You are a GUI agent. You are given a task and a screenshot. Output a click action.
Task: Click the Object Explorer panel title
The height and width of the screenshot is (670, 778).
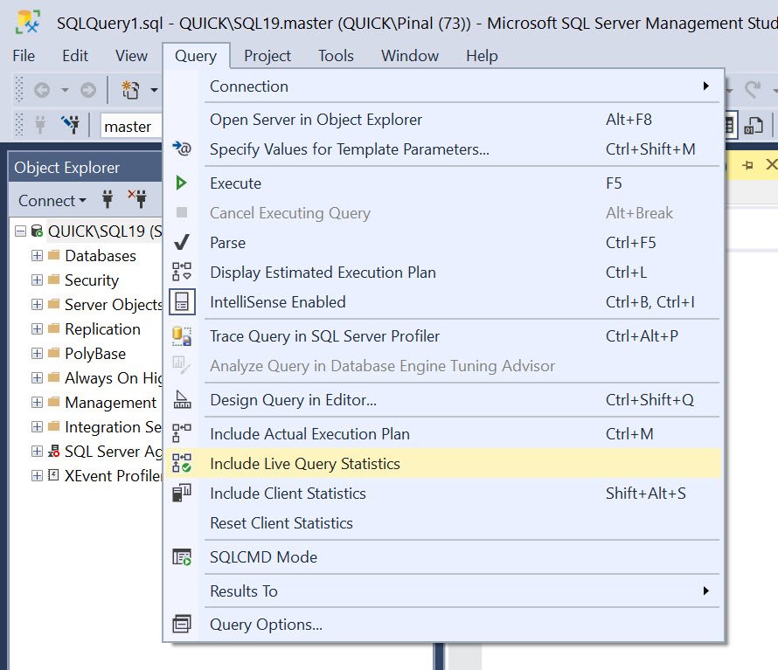click(x=66, y=168)
